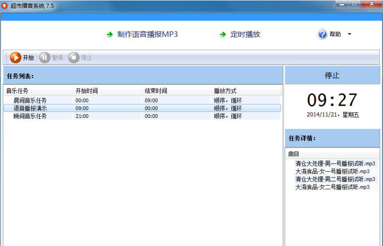Select track 大漓食品-女一号播报试听.mp3
The width and height of the screenshot is (383, 246).
[x=332, y=171]
